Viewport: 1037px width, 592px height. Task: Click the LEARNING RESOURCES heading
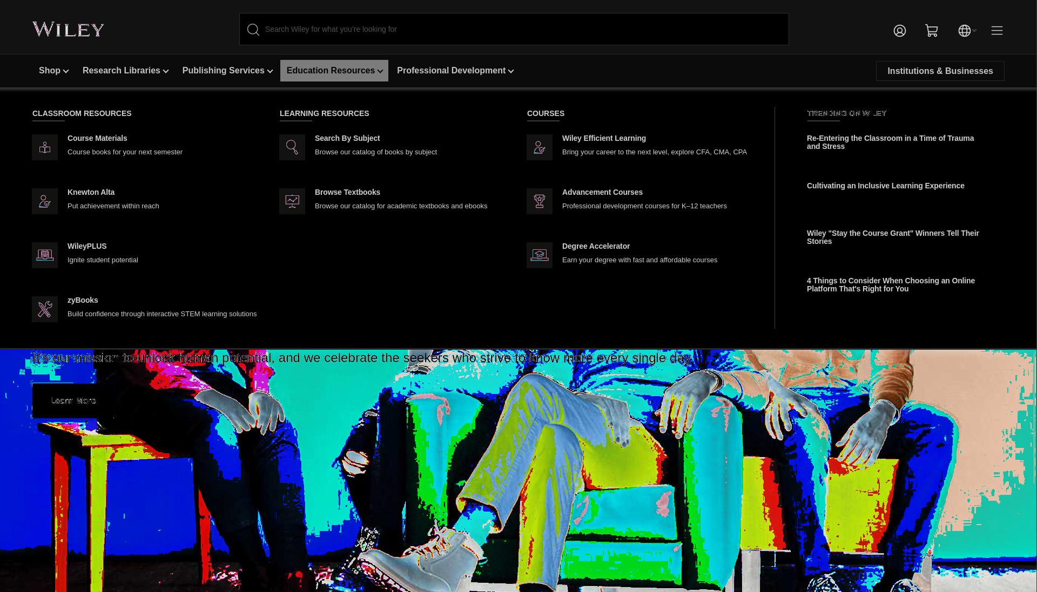pyautogui.click(x=324, y=113)
